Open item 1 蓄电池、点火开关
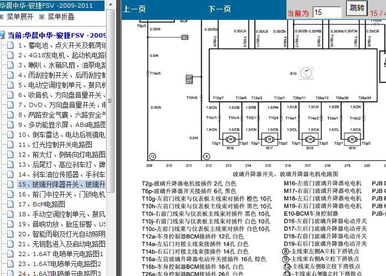The height and width of the screenshot is (276, 386). click(62, 45)
